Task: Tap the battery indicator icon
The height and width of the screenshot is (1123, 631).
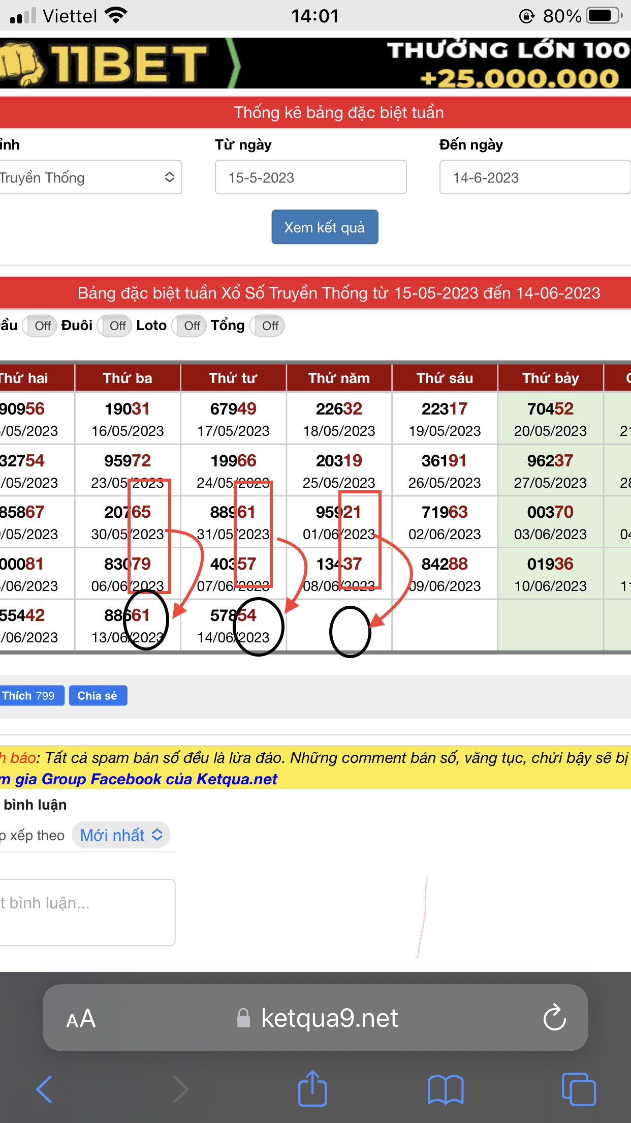Action: point(604,16)
